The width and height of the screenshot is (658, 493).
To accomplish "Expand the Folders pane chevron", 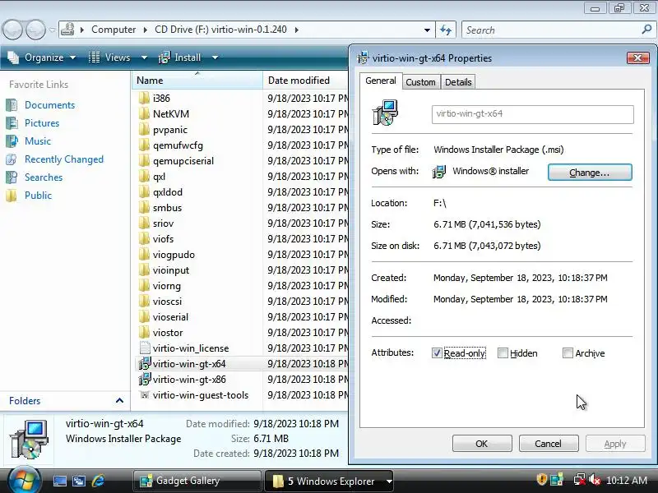I will pos(119,400).
